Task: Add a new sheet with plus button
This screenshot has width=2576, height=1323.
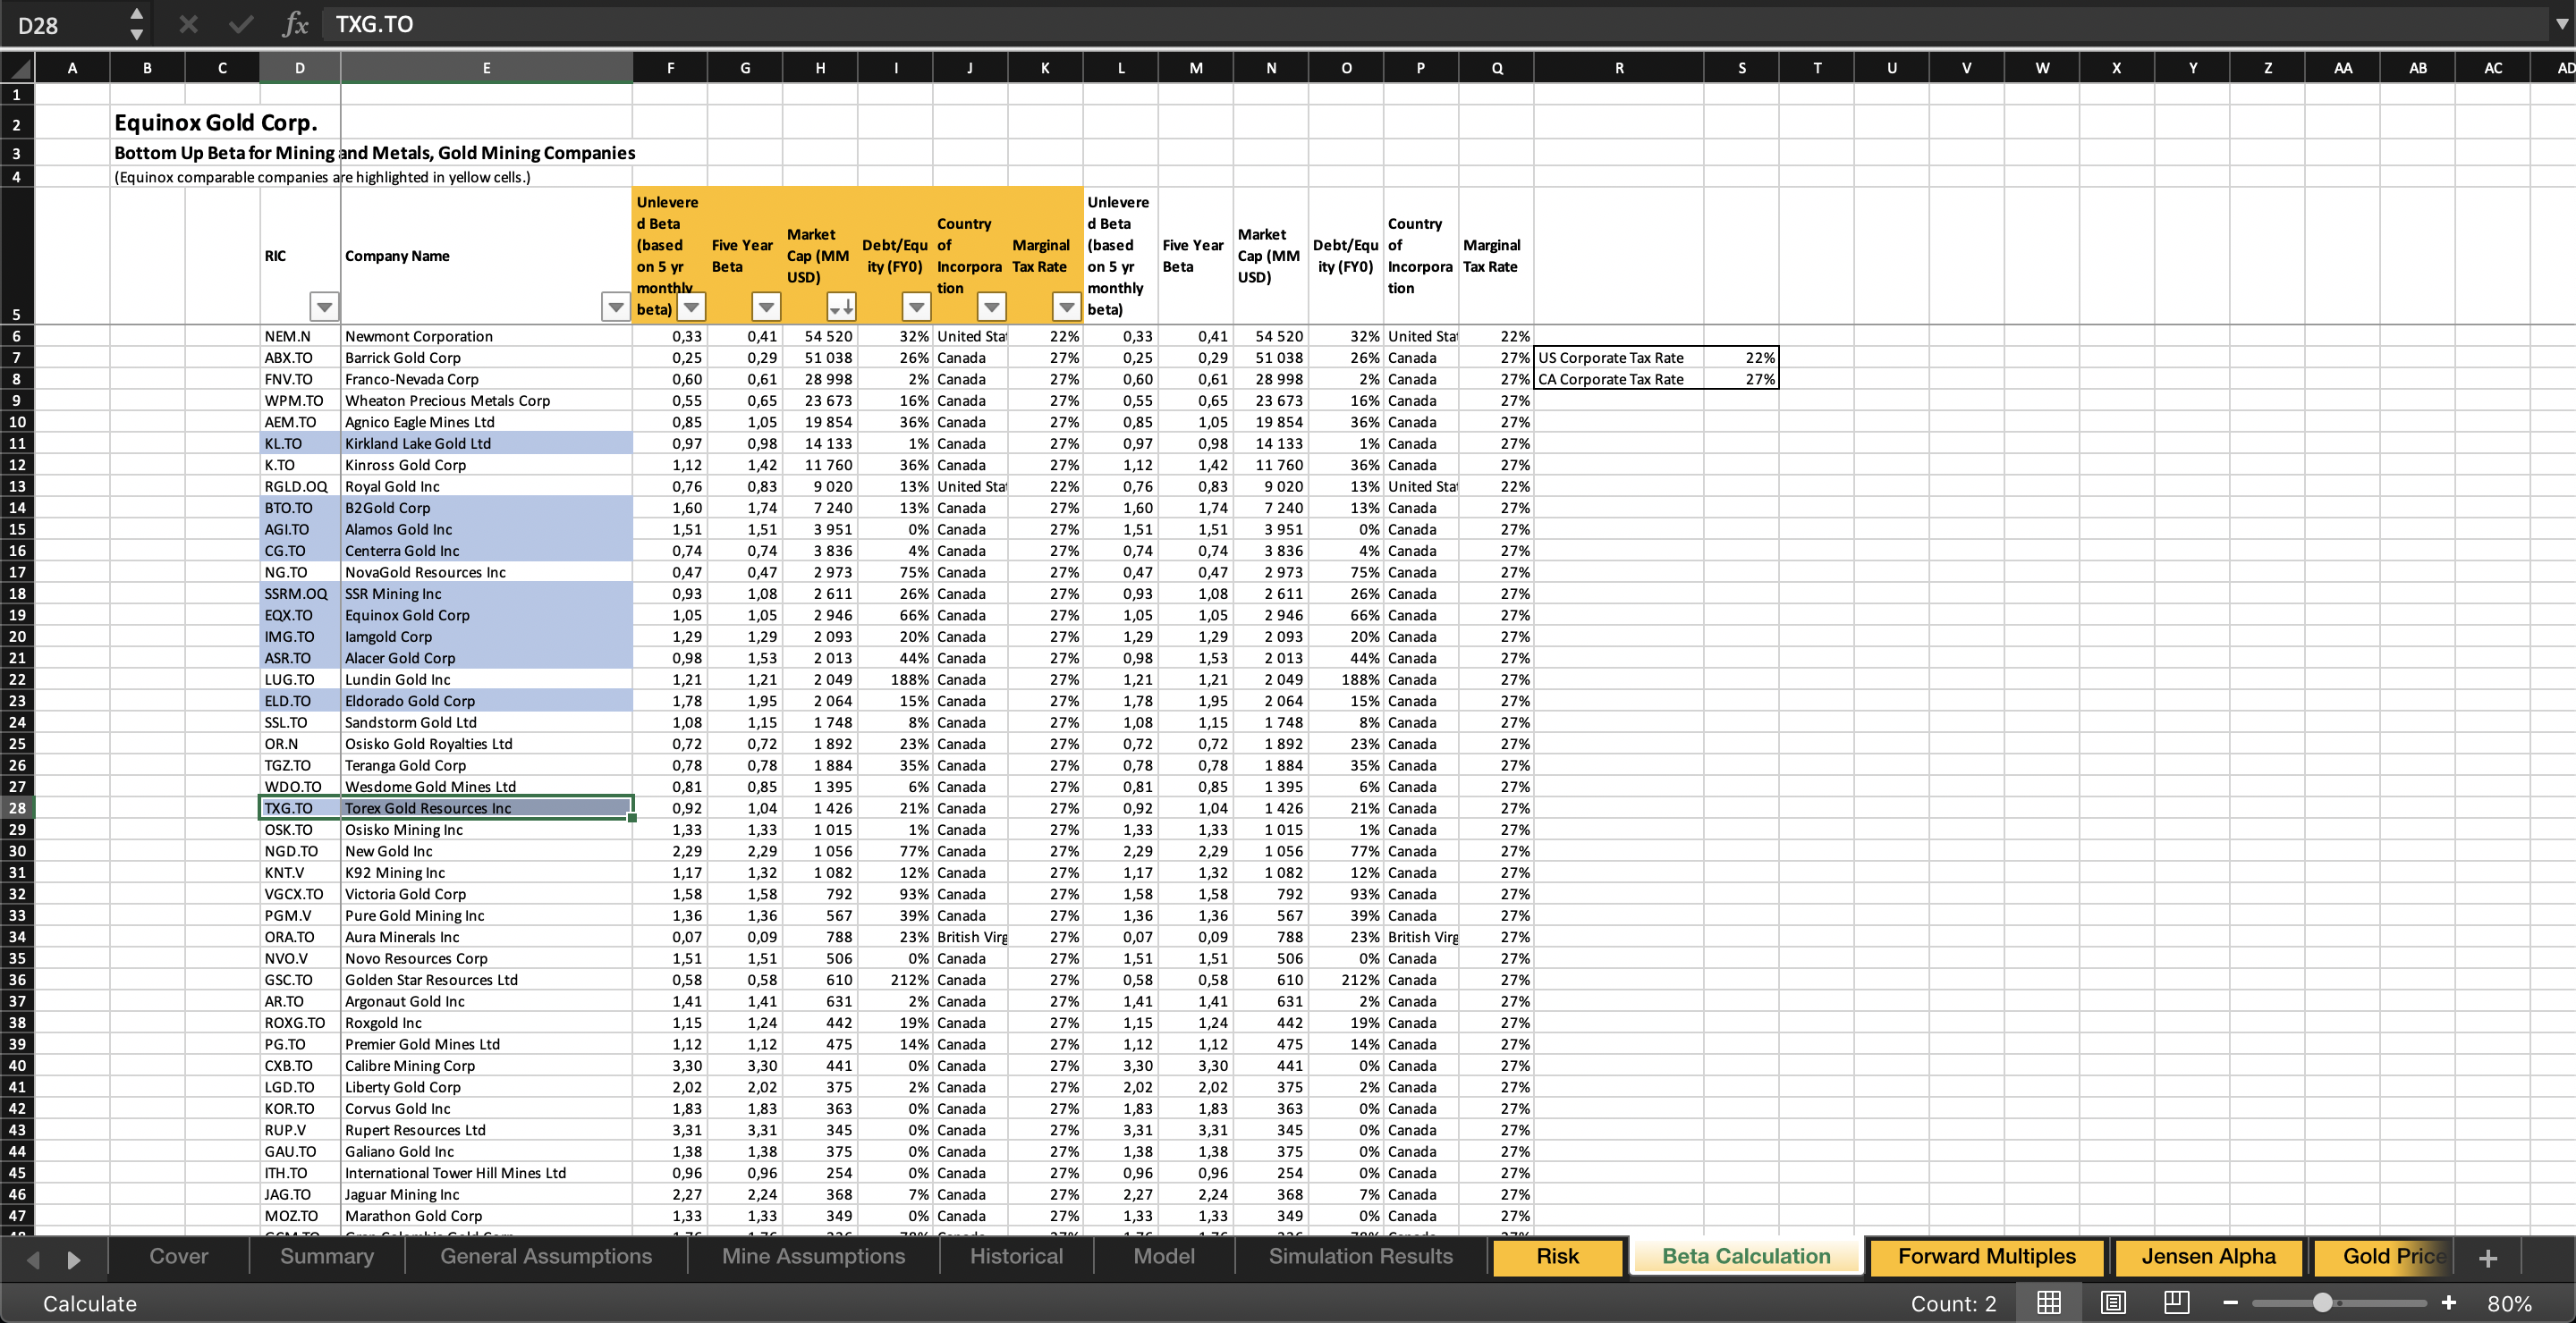Action: (x=2488, y=1258)
